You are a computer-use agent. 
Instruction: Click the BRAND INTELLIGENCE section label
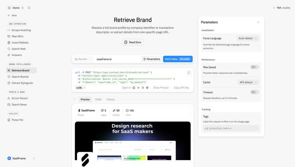pyautogui.click(x=20, y=64)
